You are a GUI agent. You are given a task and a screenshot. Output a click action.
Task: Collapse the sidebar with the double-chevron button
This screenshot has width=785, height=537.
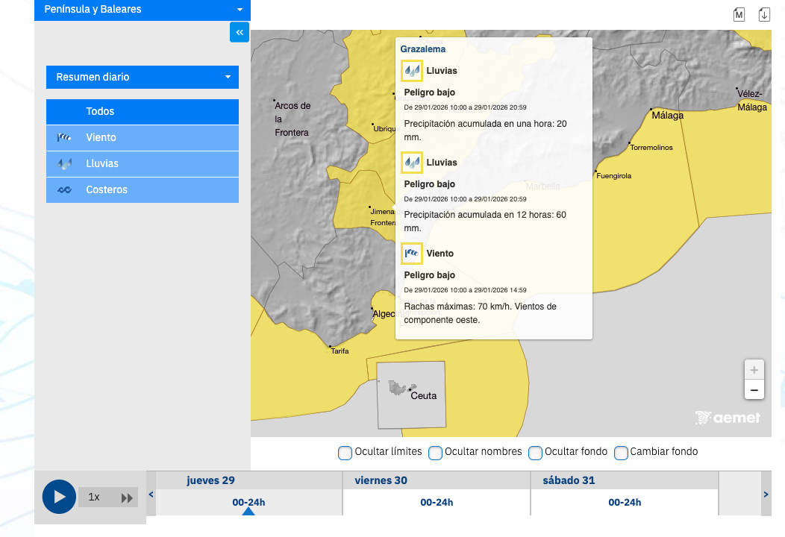click(239, 32)
